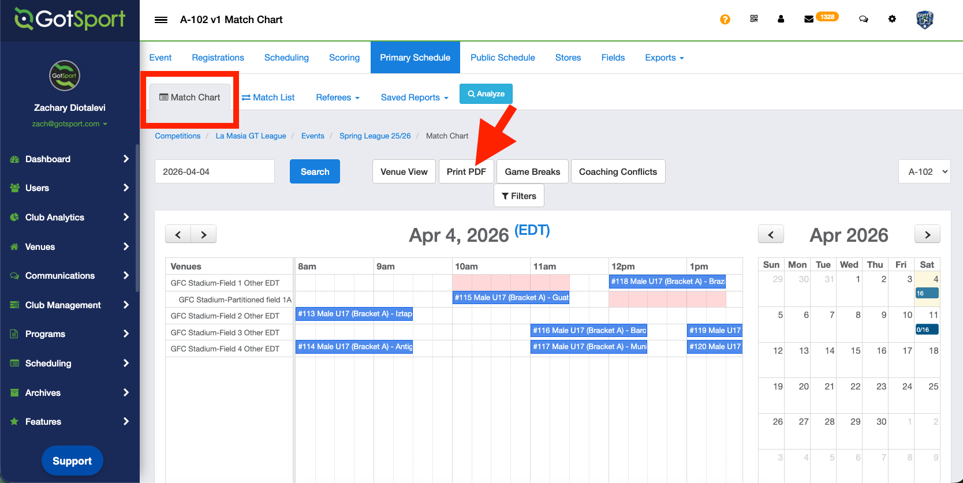
Task: Click the club crest avatar icon
Action: 924,20
